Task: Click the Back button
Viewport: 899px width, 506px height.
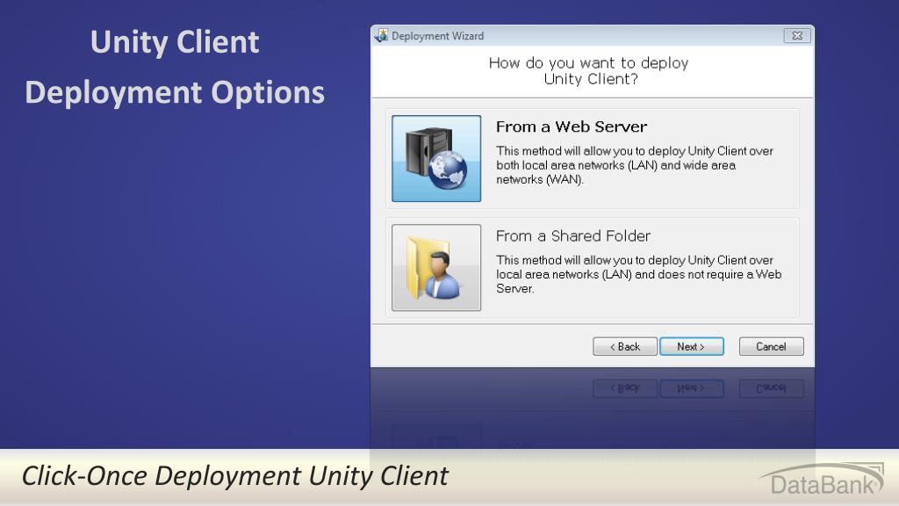Action: pyautogui.click(x=625, y=346)
